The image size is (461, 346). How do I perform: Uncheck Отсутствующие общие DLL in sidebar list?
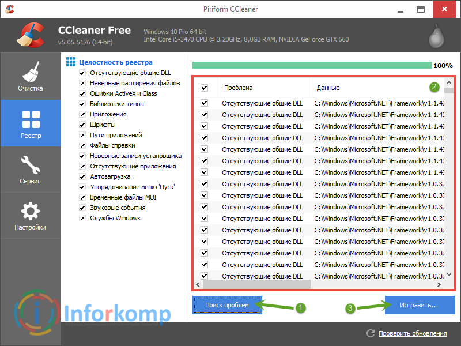pos(82,73)
